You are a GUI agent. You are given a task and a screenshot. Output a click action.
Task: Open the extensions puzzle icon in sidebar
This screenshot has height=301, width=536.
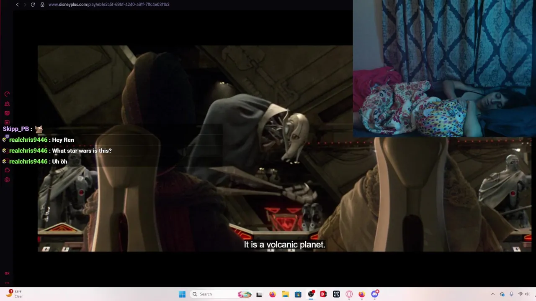click(x=7, y=170)
